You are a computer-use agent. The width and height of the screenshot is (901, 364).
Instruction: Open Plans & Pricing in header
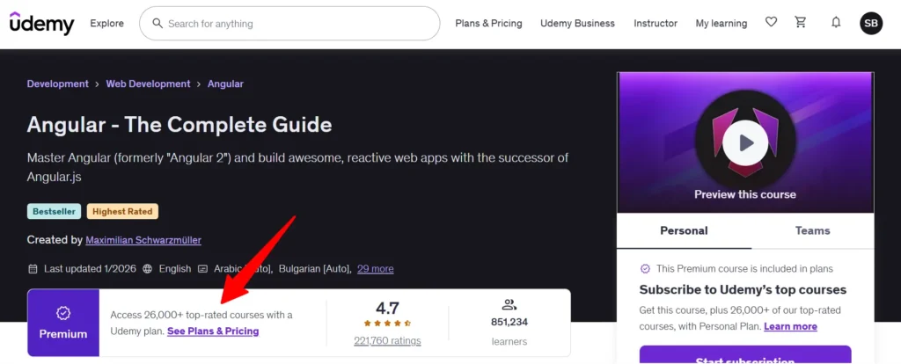click(x=488, y=24)
